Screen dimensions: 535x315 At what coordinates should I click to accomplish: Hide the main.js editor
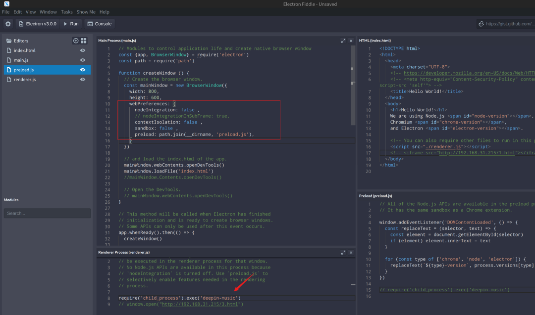[83, 60]
